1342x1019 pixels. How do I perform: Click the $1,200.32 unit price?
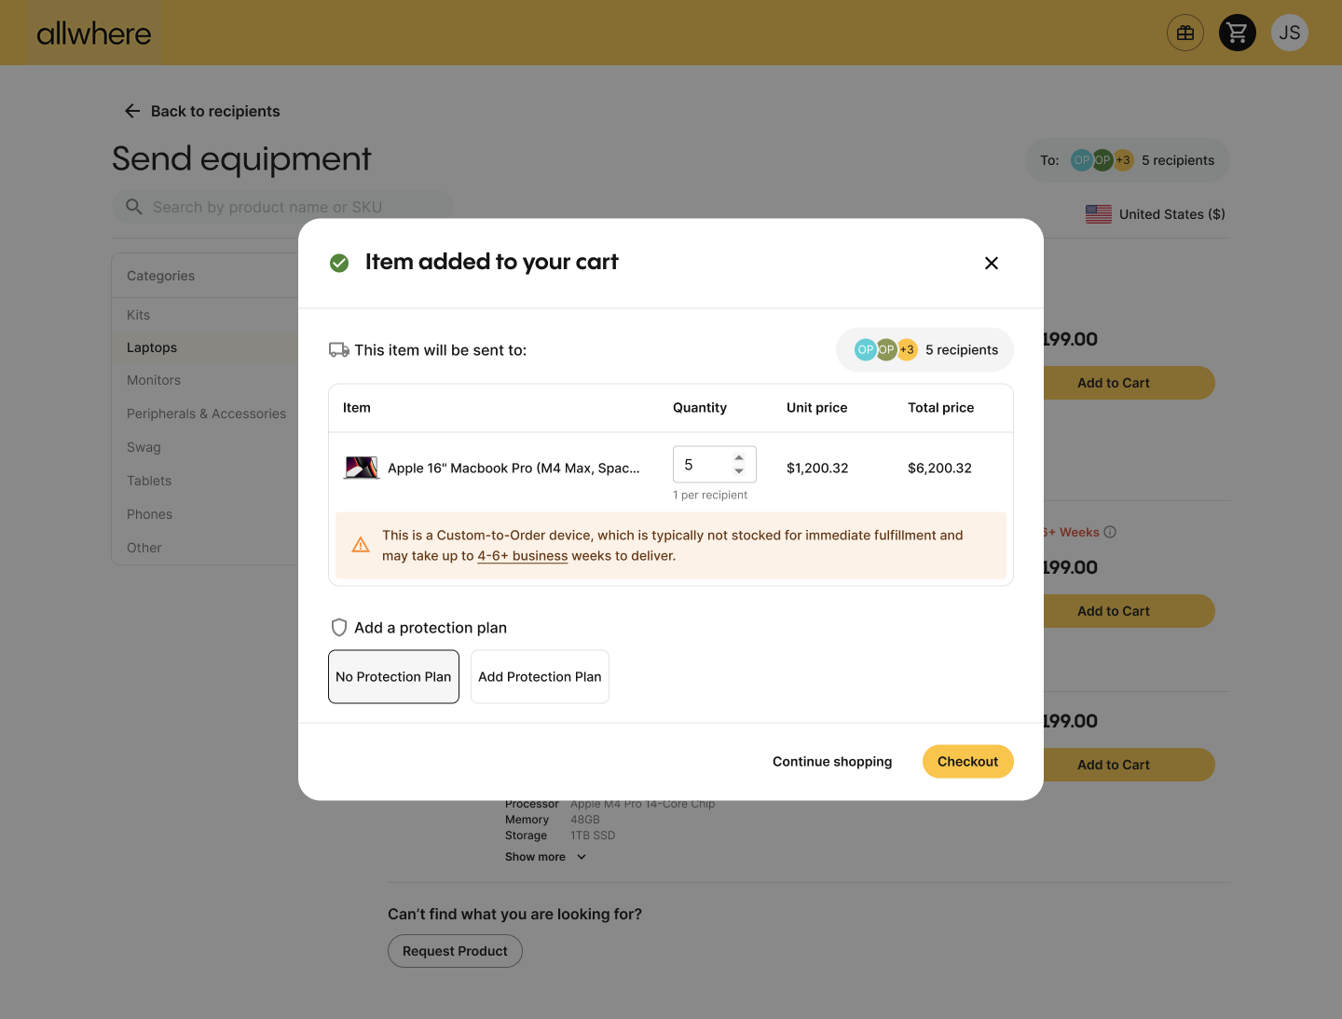(817, 468)
